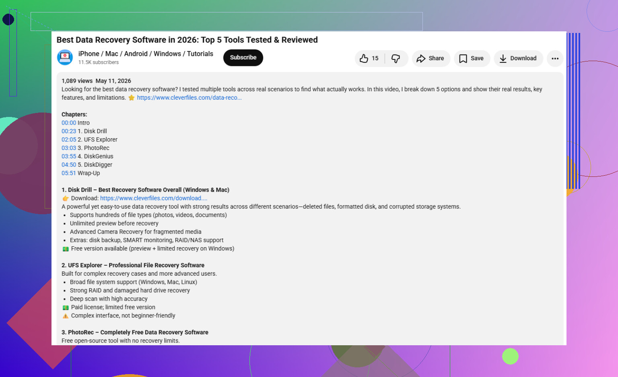Click the '2. UFS Explorer – Professional File Recovery' heading
Viewport: 618px width, 377px height.
[x=133, y=265]
